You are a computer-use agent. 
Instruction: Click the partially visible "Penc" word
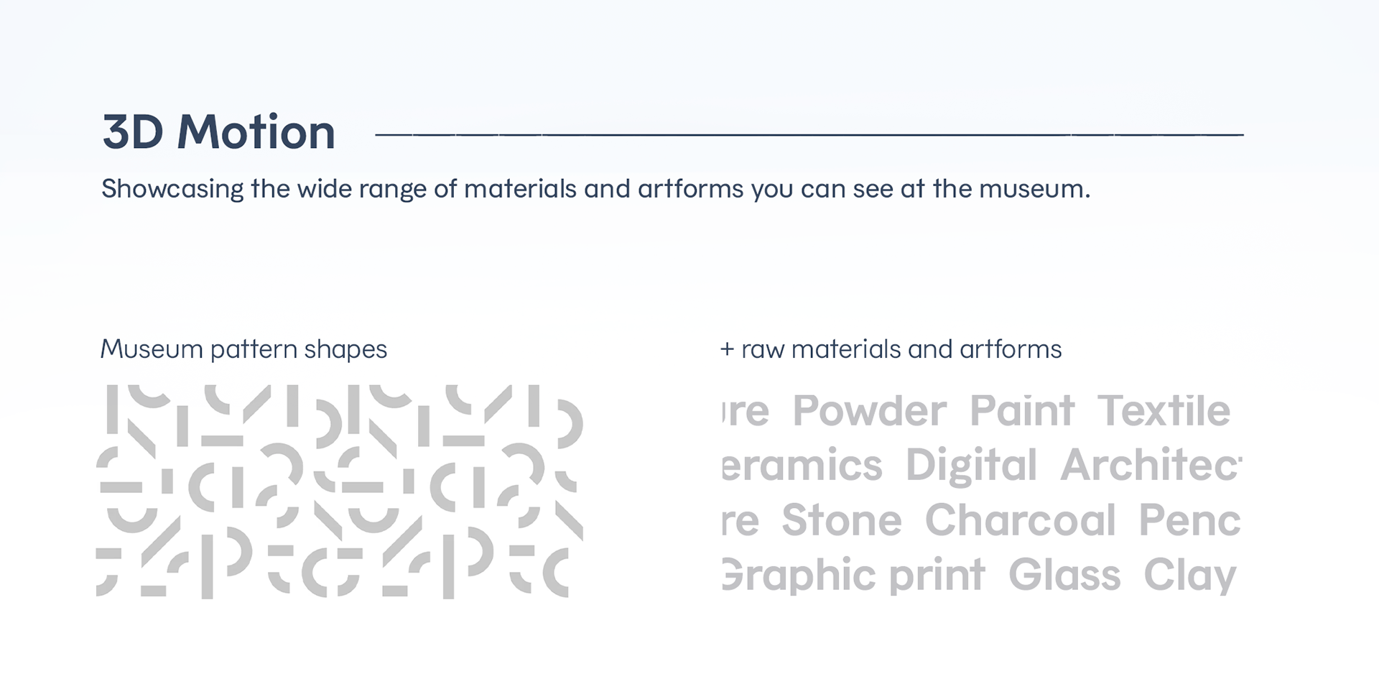pos(1189,520)
